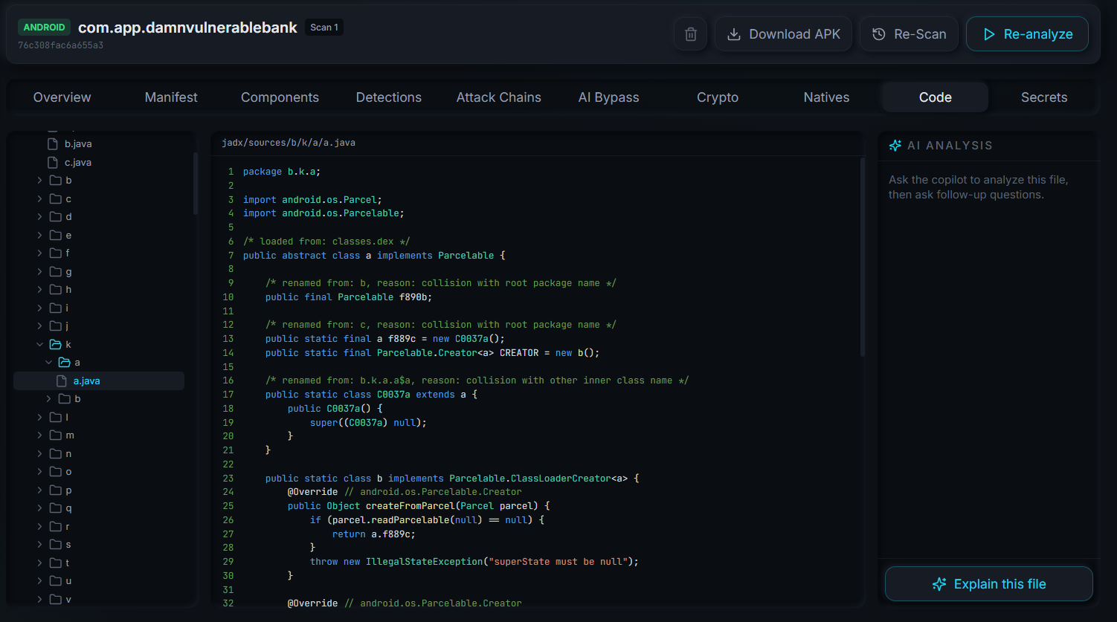This screenshot has height=622, width=1117.
Task: Expand the l folder chevron
Action: coord(39,418)
